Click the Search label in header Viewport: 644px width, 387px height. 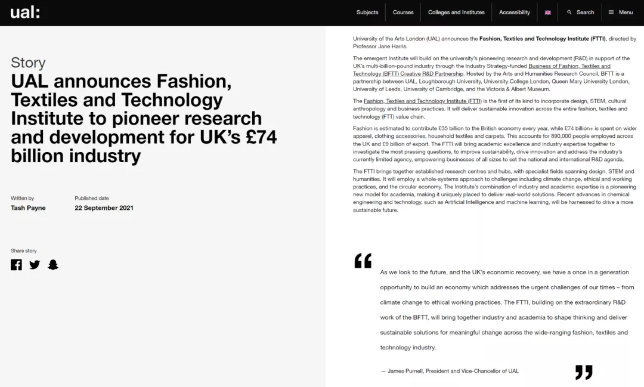[586, 13]
